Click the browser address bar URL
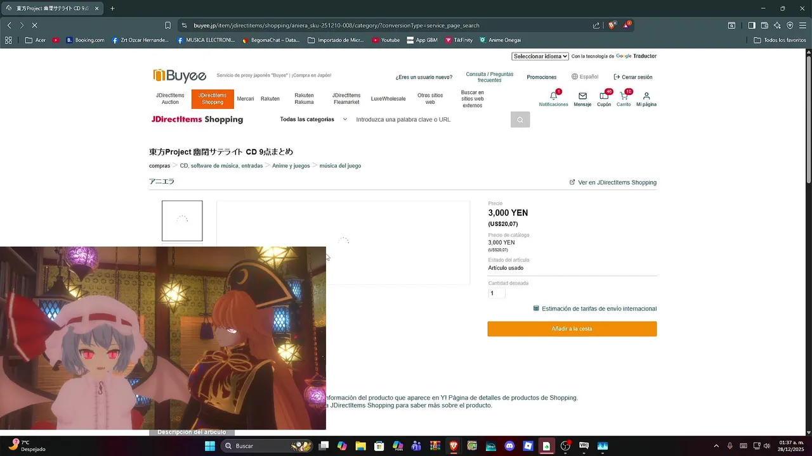Image resolution: width=812 pixels, height=456 pixels. (336, 25)
